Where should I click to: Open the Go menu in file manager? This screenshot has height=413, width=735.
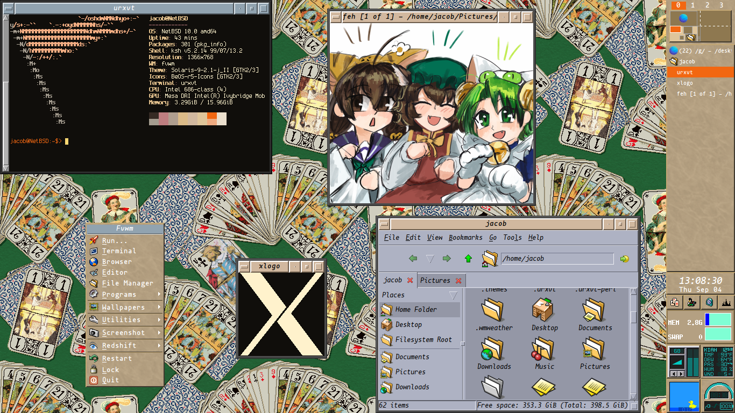[x=493, y=237]
